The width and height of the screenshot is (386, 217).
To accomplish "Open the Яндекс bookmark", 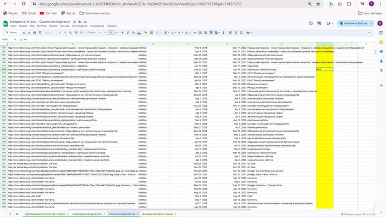I will tap(11, 13).
